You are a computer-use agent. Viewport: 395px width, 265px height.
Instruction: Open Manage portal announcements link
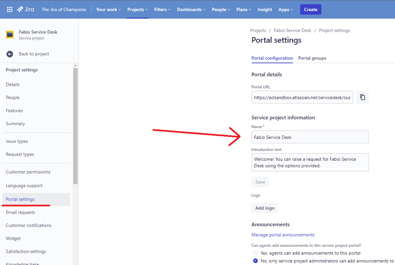click(283, 235)
